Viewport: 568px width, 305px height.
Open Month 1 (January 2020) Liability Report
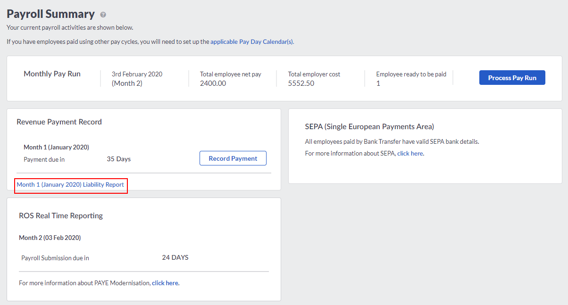(x=70, y=185)
